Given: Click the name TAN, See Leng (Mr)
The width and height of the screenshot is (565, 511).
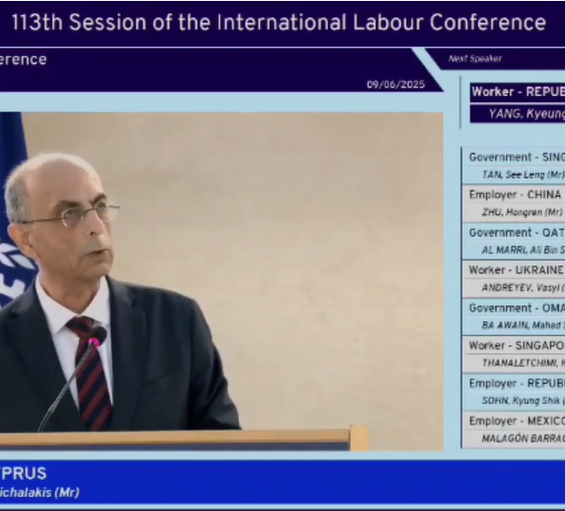Looking at the screenshot, I should click(x=523, y=175).
